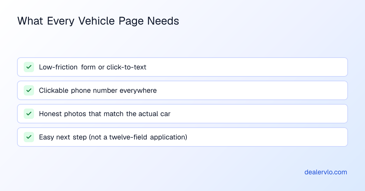
Task: Toggle the green check beside Easy next step
Action: [29, 137]
